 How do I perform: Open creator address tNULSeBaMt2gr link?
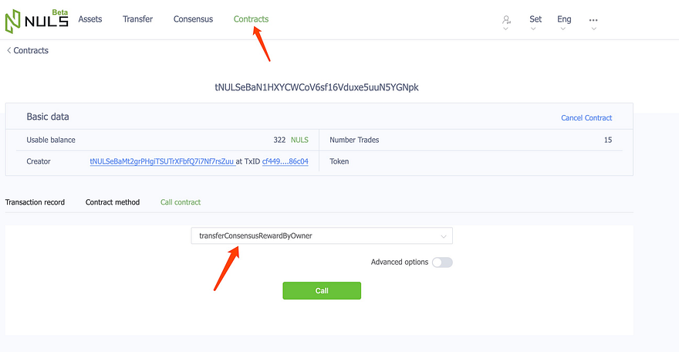(162, 161)
